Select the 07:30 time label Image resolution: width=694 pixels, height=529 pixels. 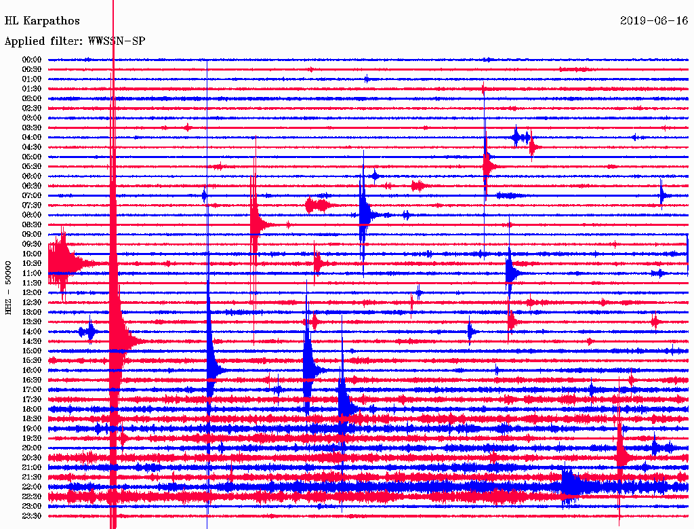[32, 205]
